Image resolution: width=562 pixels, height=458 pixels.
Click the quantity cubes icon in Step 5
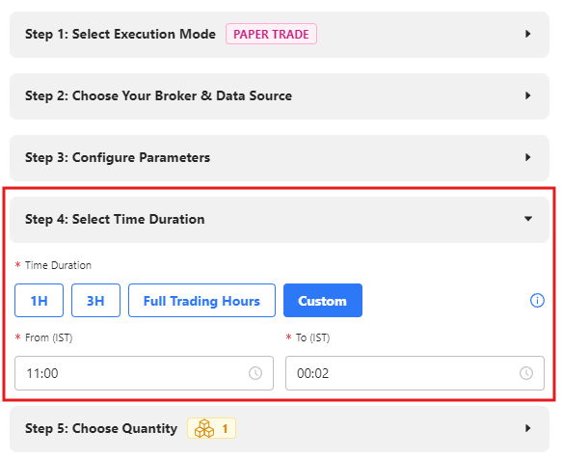click(x=204, y=428)
